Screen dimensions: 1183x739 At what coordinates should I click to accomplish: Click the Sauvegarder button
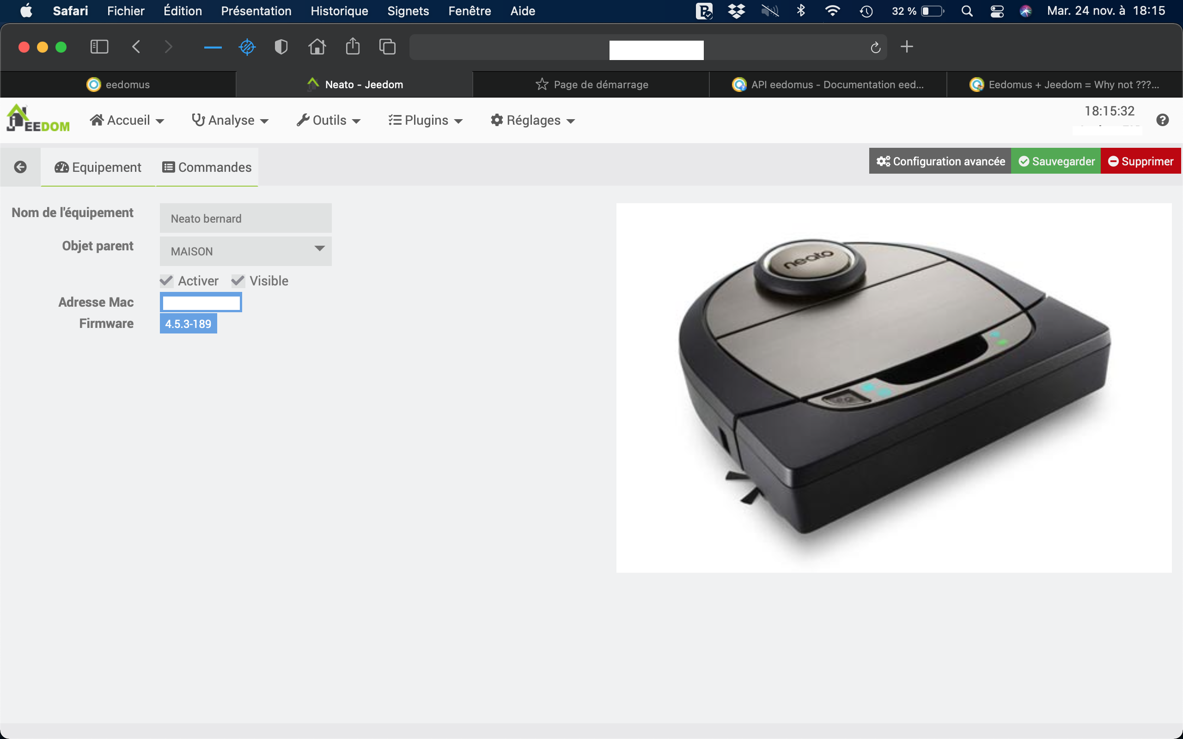[x=1056, y=161]
